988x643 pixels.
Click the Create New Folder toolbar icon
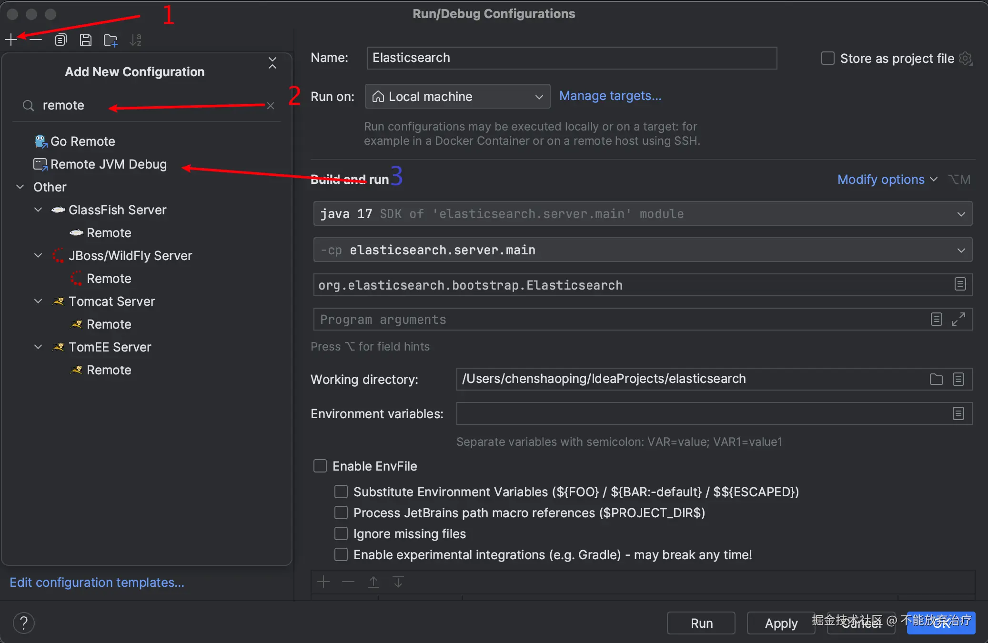111,40
